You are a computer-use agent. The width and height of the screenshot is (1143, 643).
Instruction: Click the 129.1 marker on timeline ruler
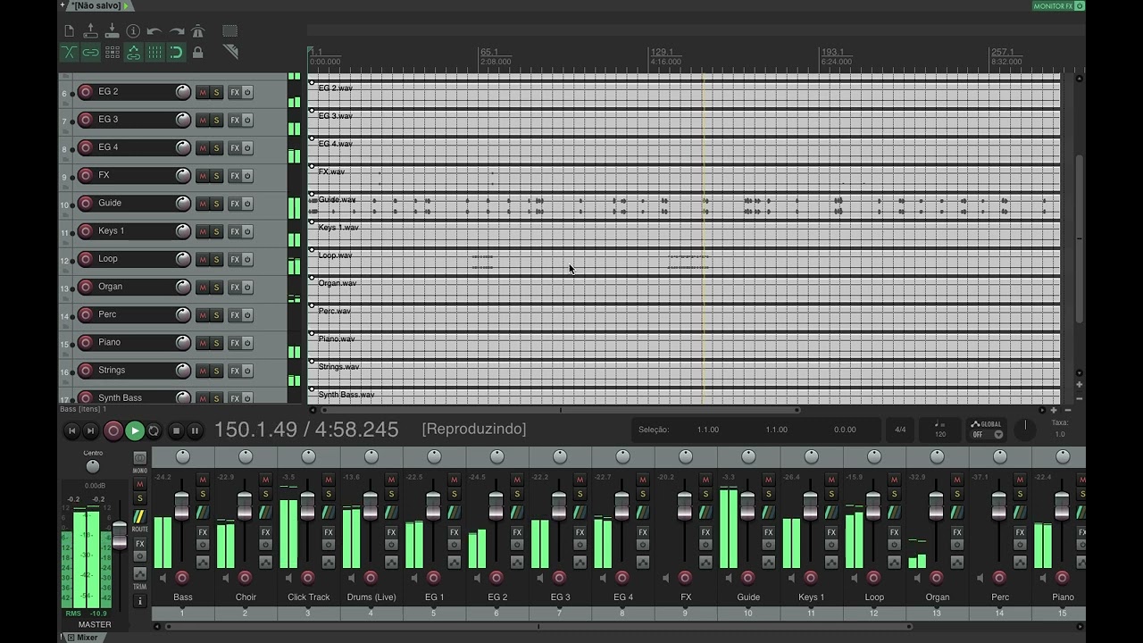[662, 52]
